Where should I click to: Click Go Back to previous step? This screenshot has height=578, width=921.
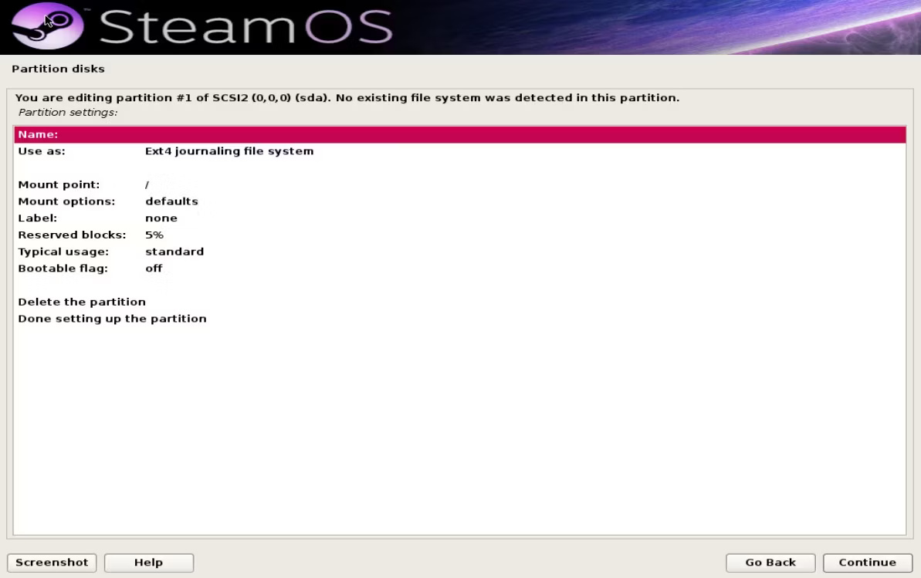[x=770, y=562]
